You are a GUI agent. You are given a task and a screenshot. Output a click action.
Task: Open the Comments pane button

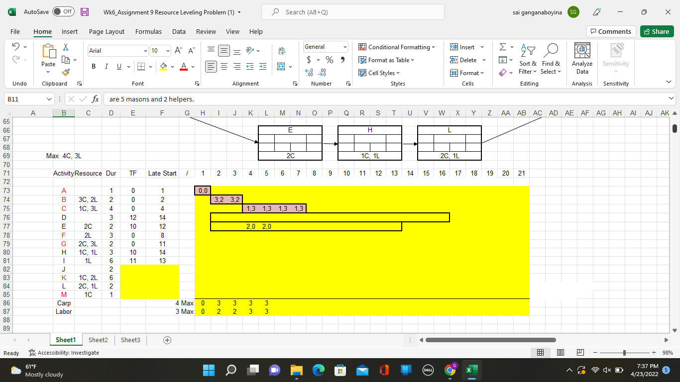[611, 31]
